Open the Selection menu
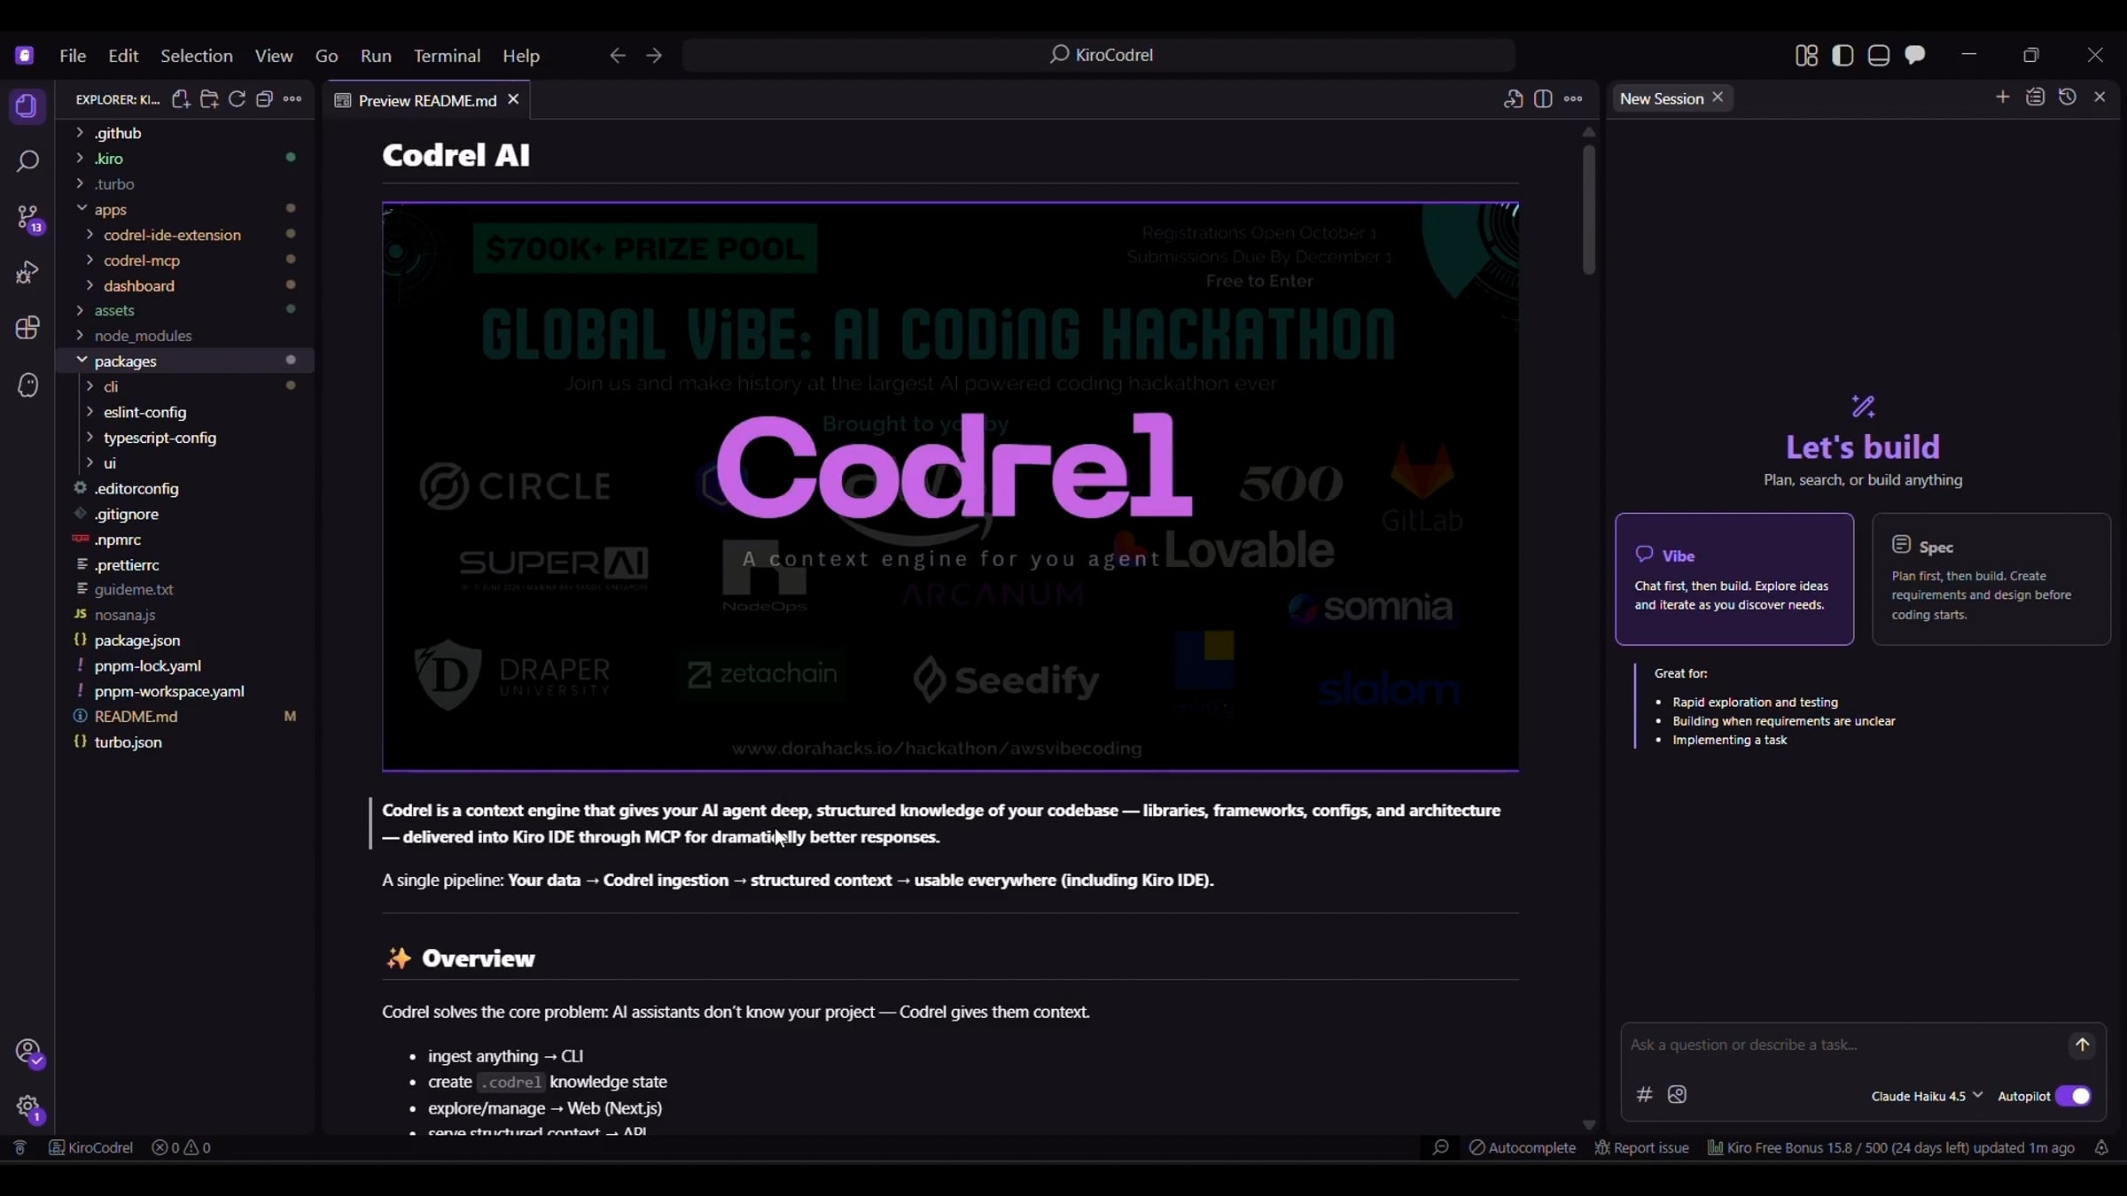 196,55
